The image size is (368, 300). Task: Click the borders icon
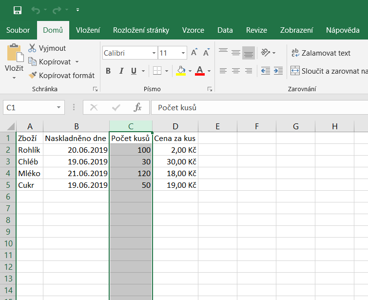[x=157, y=71]
